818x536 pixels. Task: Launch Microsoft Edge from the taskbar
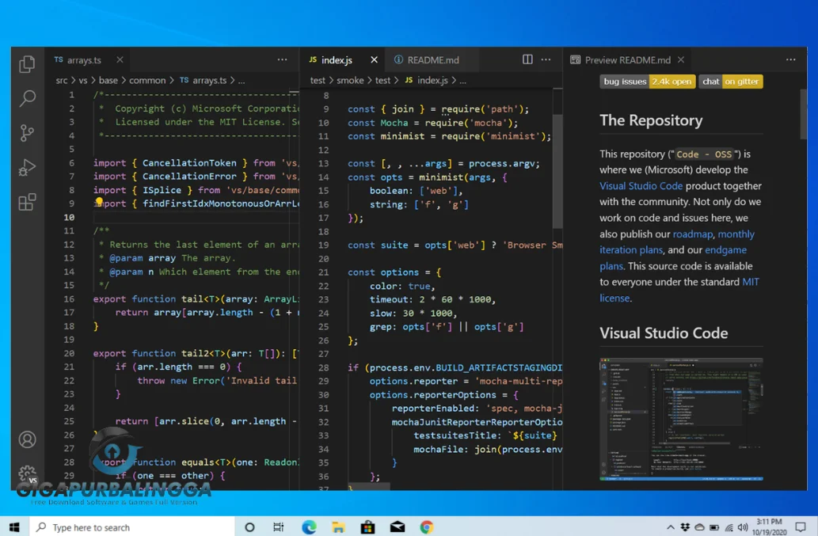click(309, 527)
